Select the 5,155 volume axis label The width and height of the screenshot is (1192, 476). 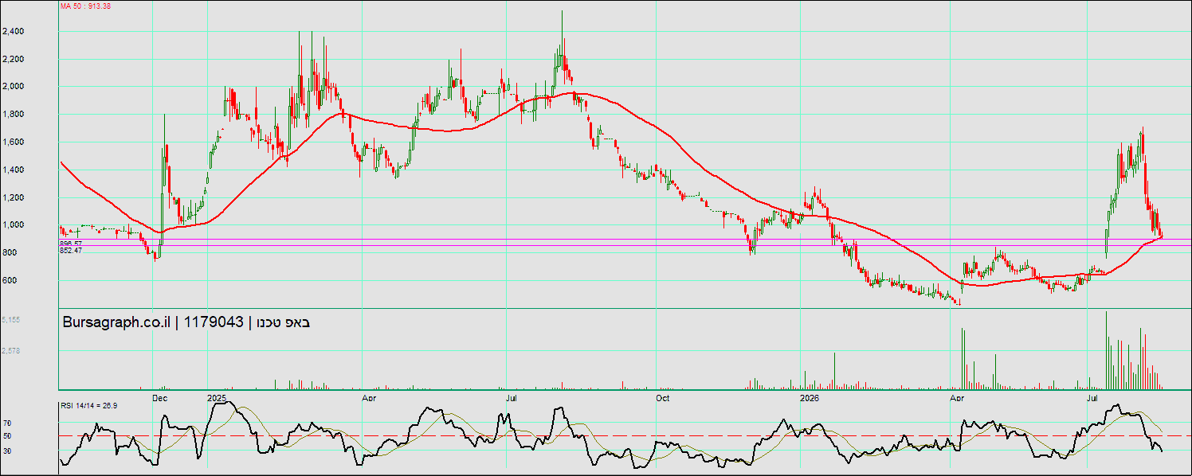pos(11,319)
